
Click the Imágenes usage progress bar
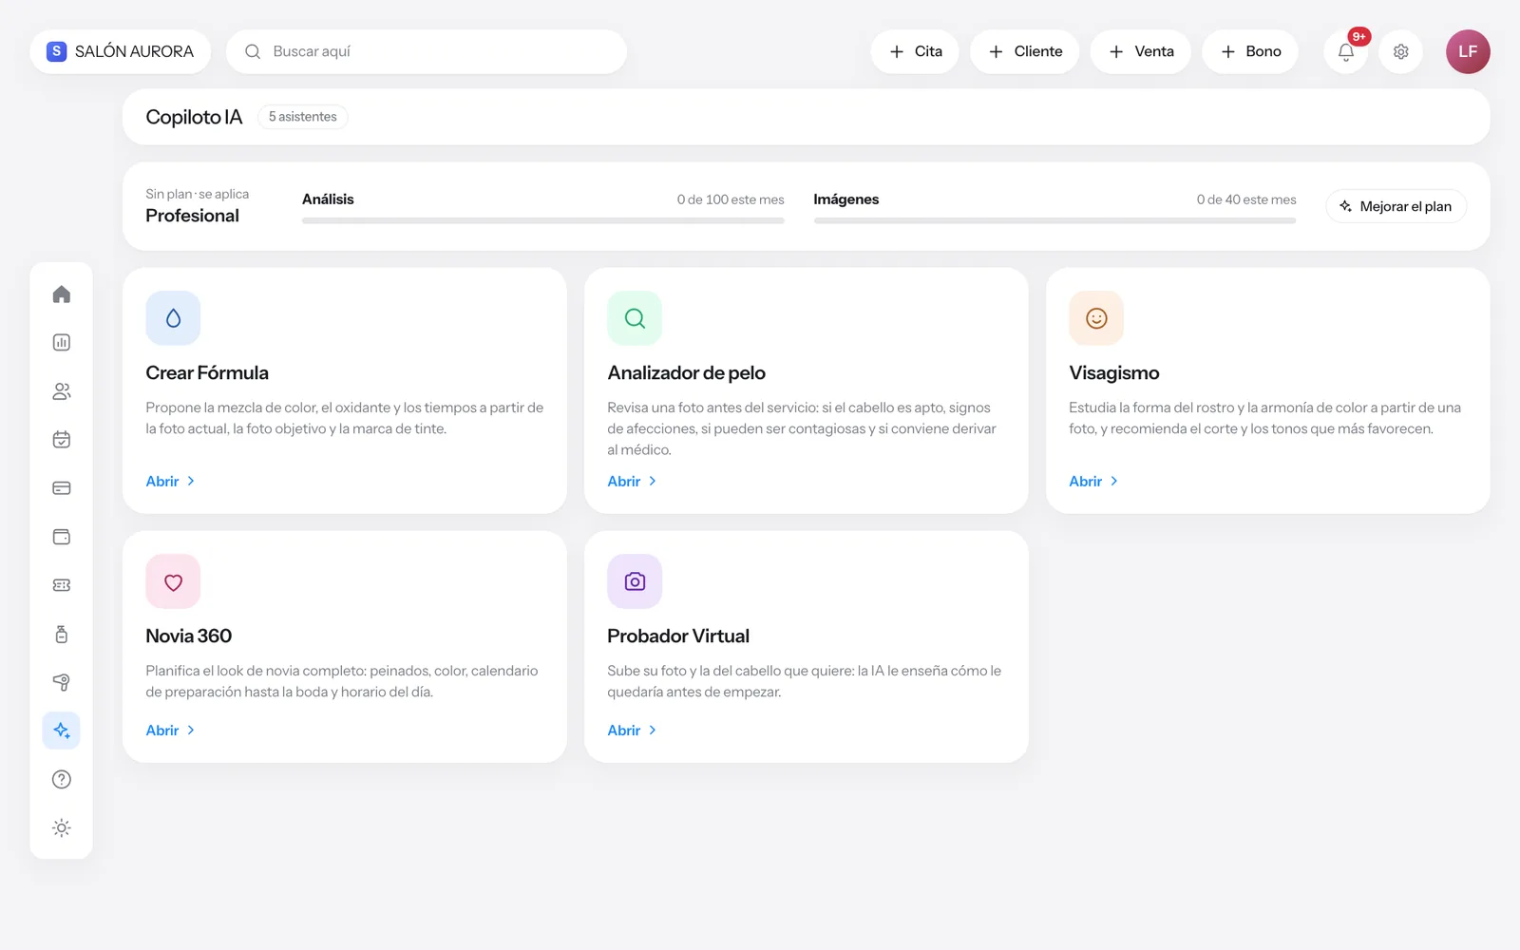pos(1054,220)
